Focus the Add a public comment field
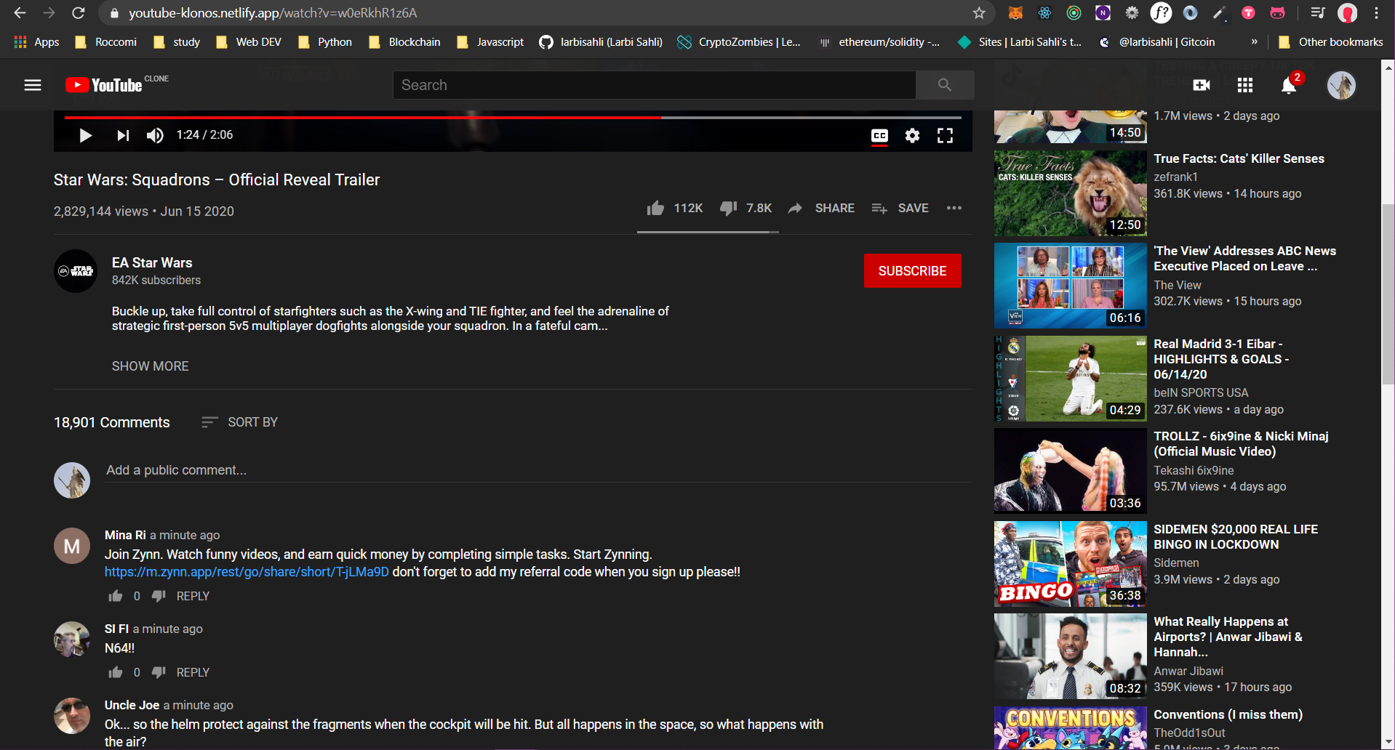The height and width of the screenshot is (750, 1395). (x=538, y=470)
